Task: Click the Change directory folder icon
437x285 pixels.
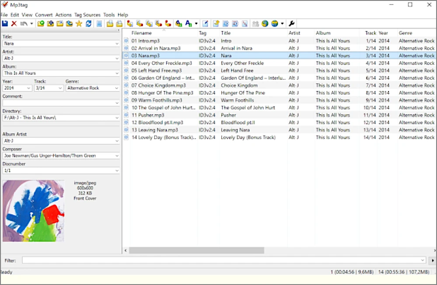Action: point(41,24)
